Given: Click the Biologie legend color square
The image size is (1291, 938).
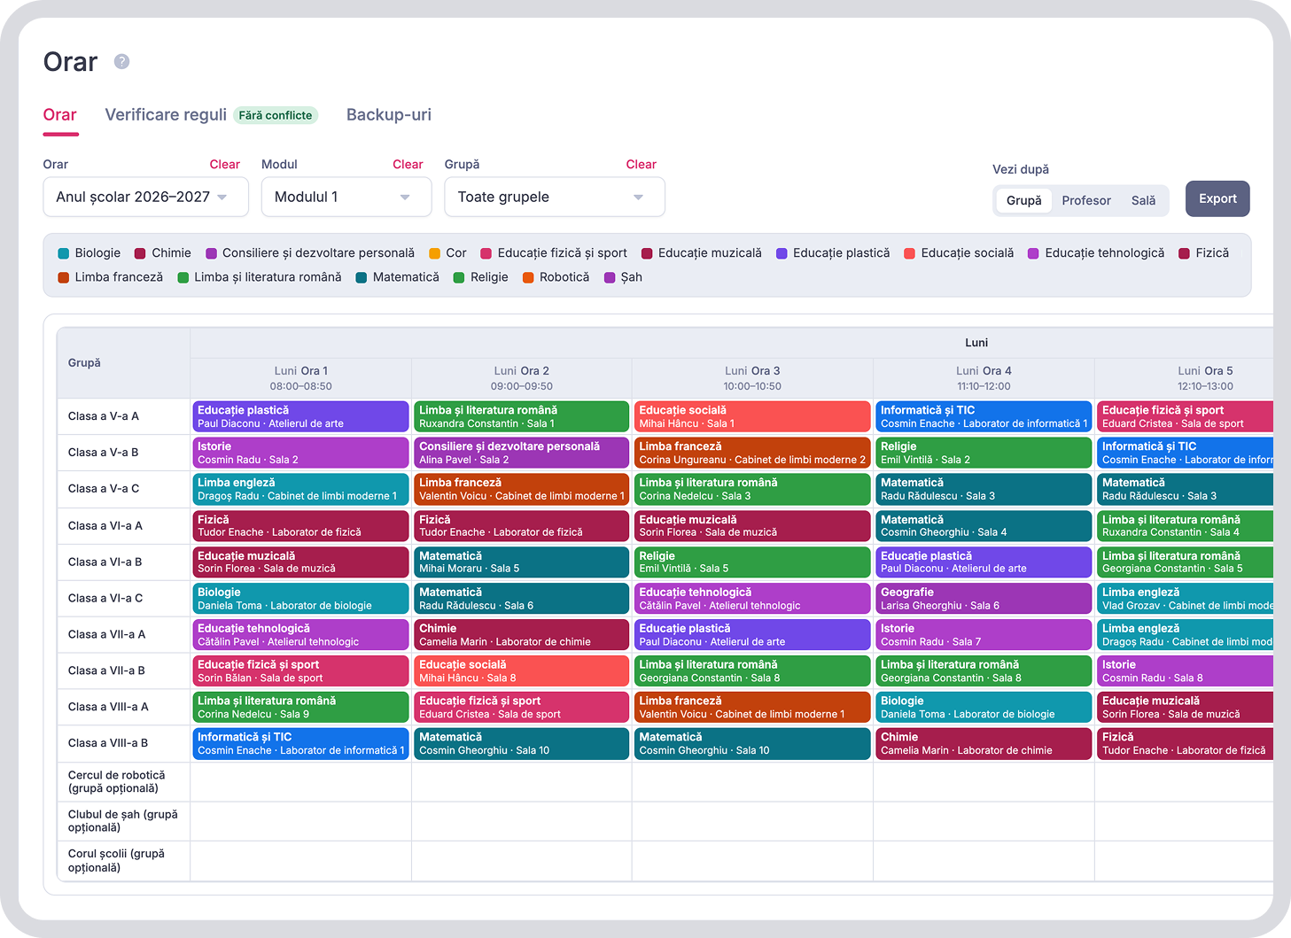Looking at the screenshot, I should click(x=64, y=253).
